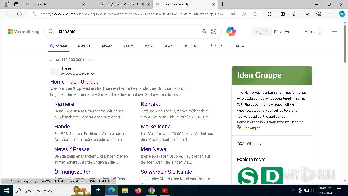Viewport: 348px width, 196px height.
Task: Click the search magnifier icon in search box
Action: point(51,32)
